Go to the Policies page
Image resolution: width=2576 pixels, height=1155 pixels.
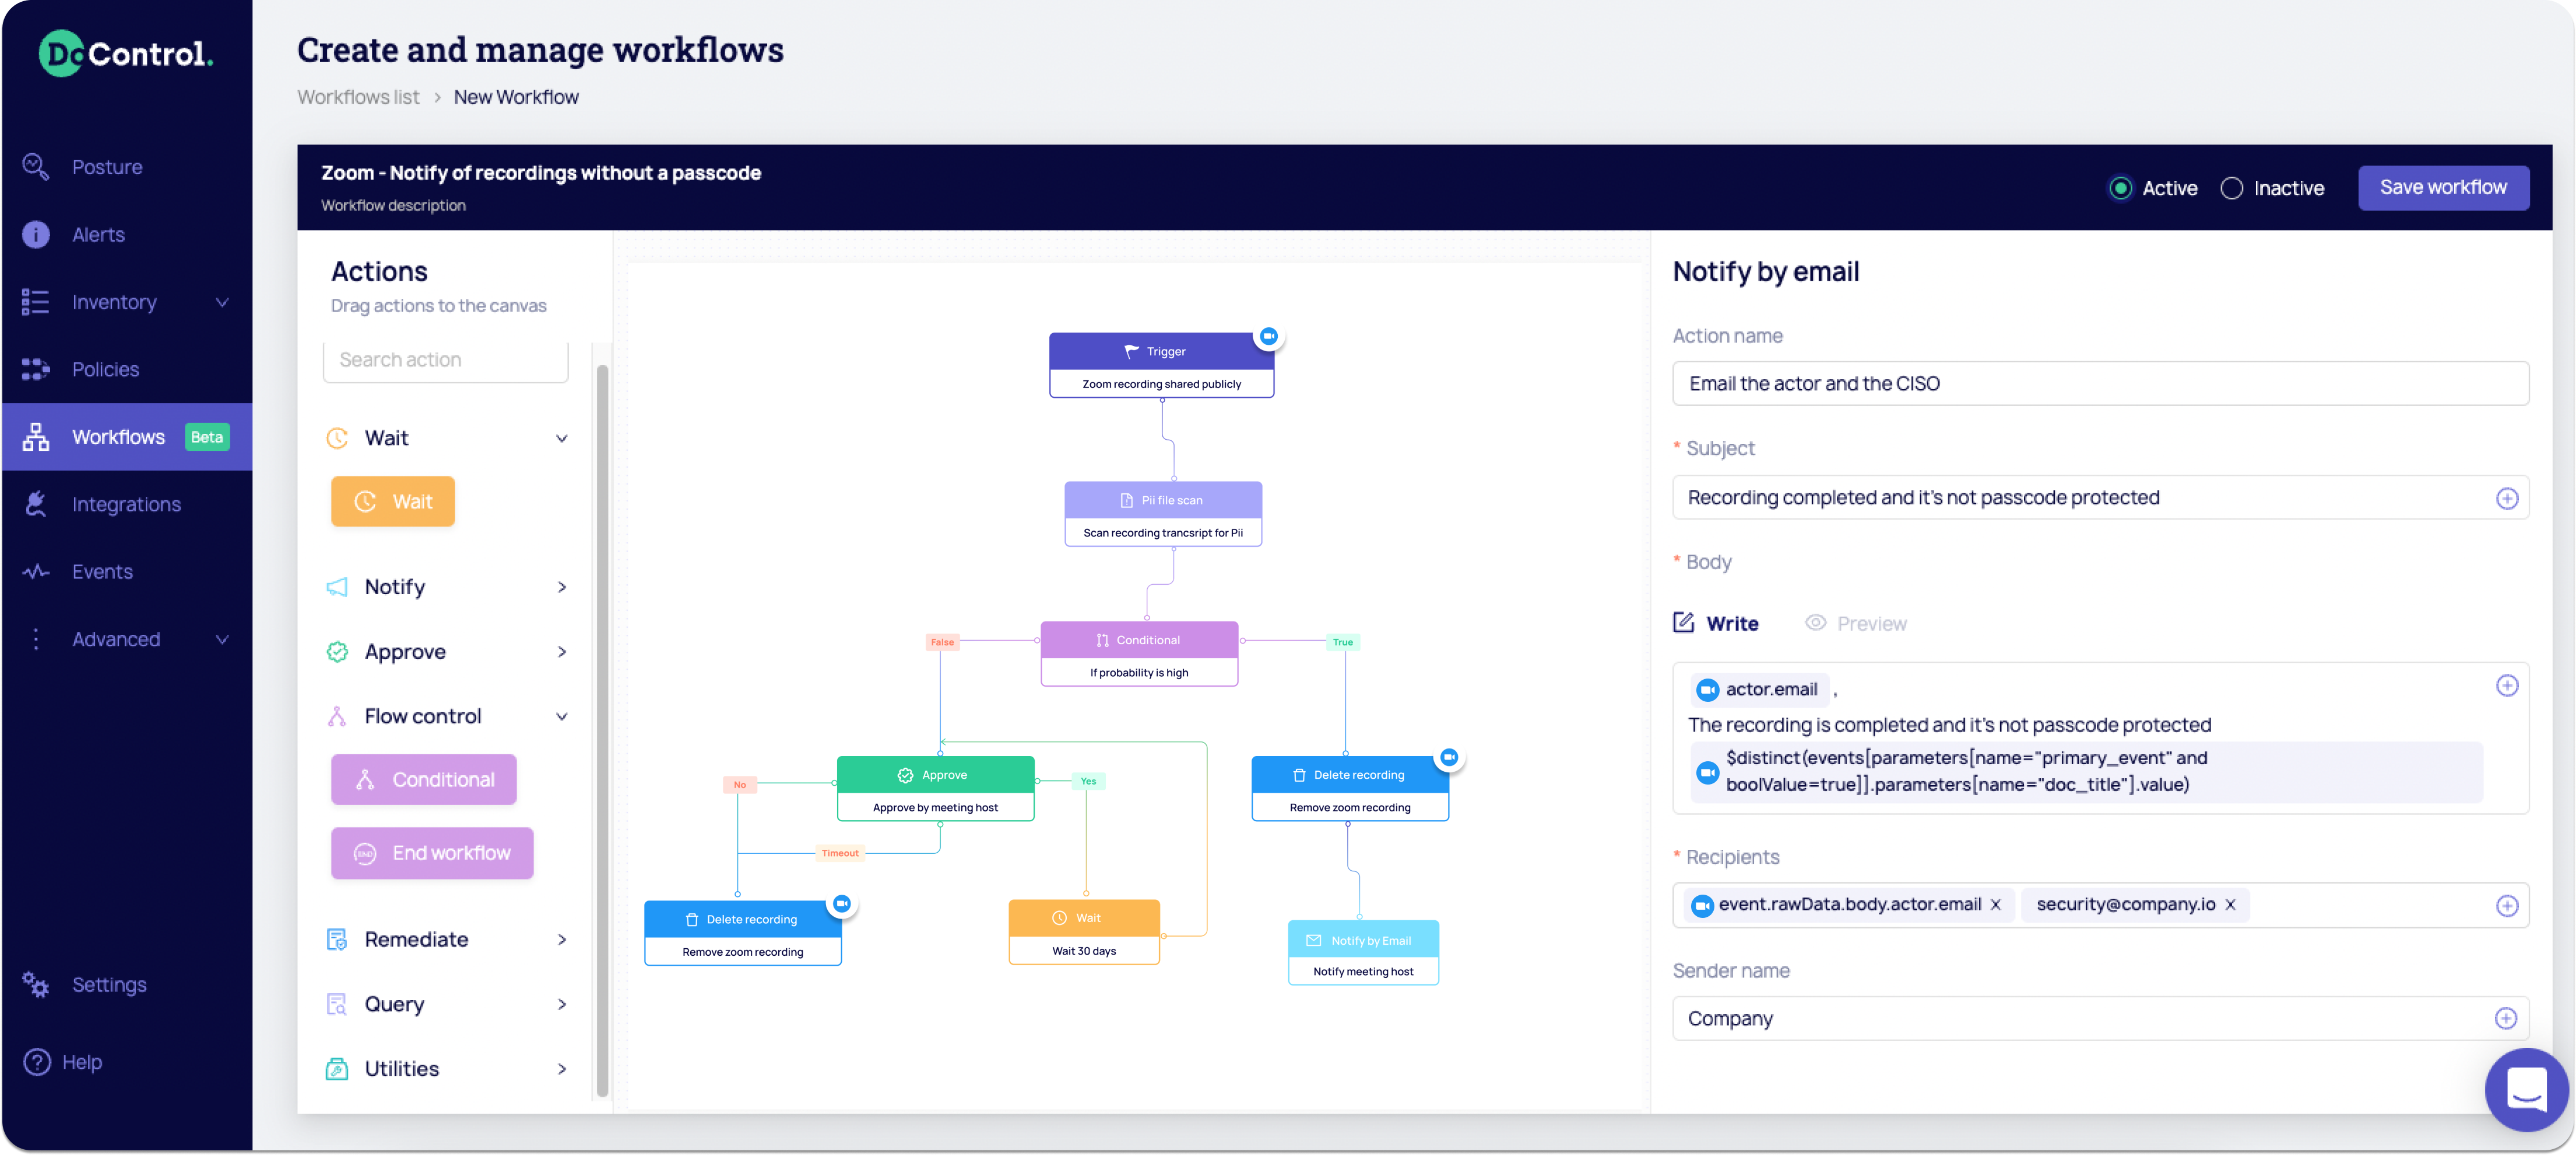pyautogui.click(x=105, y=369)
